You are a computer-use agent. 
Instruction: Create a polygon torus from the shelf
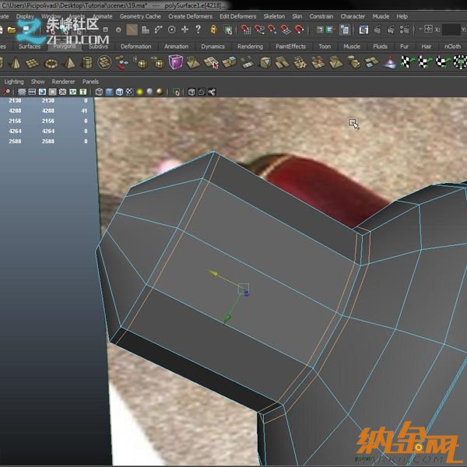point(51,63)
